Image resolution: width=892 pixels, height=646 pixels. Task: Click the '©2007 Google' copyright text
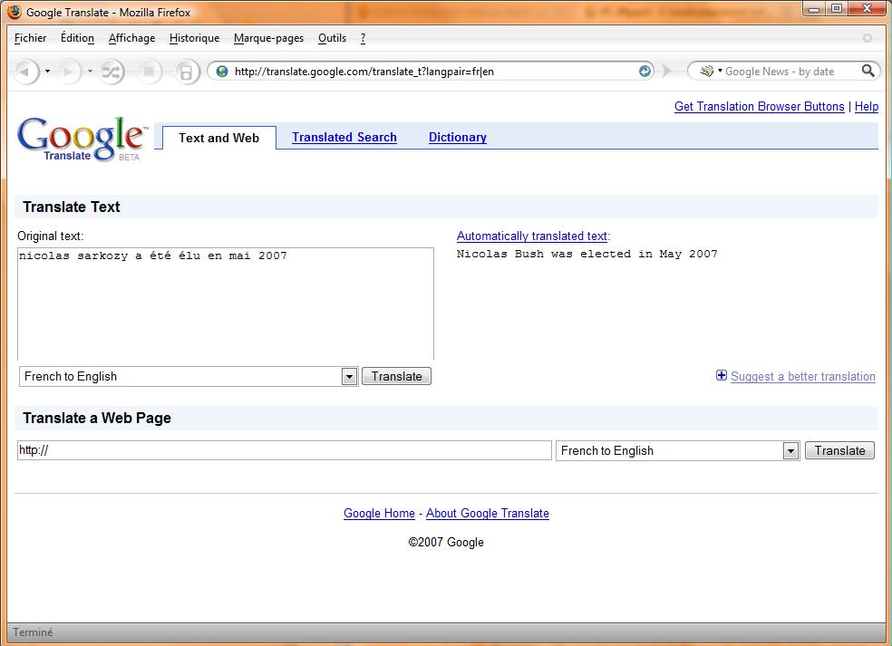pyautogui.click(x=446, y=542)
